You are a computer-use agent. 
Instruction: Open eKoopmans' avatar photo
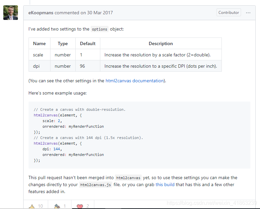pyautogui.click(x=11, y=13)
